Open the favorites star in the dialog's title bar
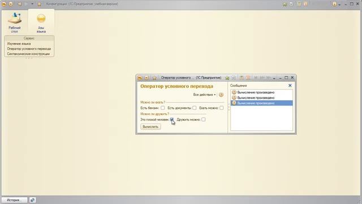 (154, 78)
